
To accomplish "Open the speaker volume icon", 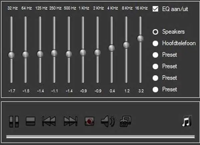I will click(108, 121).
